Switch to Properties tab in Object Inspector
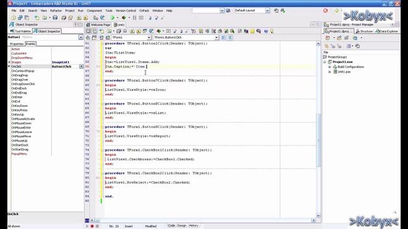The height and width of the screenshot is (229, 408). pyautogui.click(x=17, y=44)
